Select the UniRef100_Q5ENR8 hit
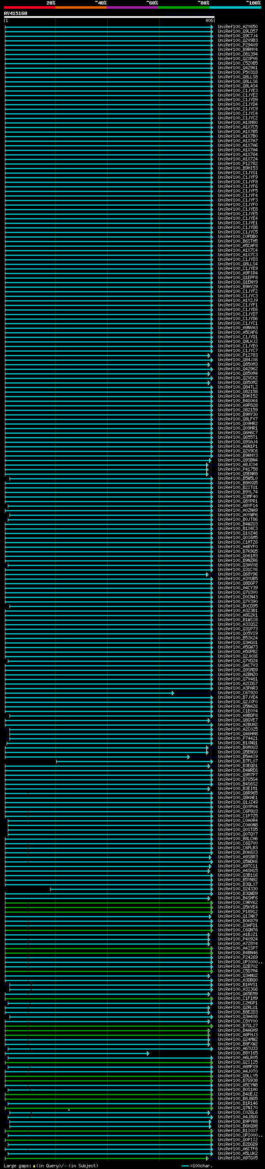The image size is (265, 1169). click(x=238, y=474)
